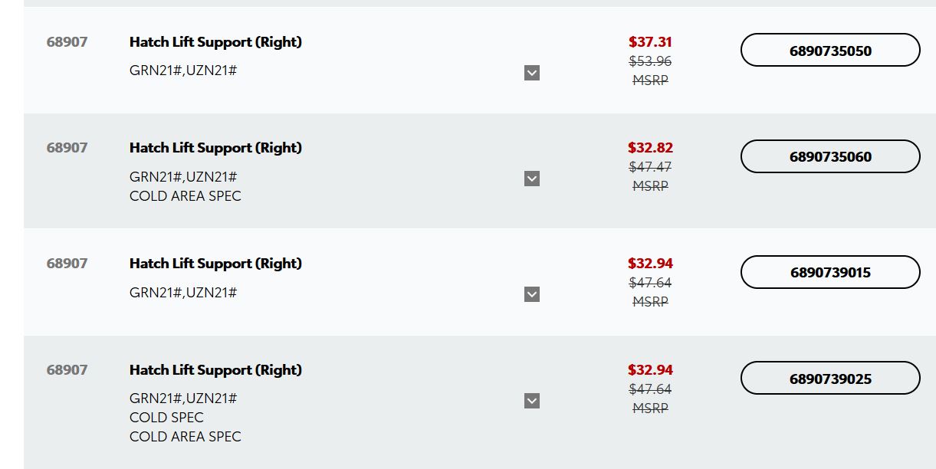Click 68907 reference code in $32.82 row

pyautogui.click(x=67, y=148)
